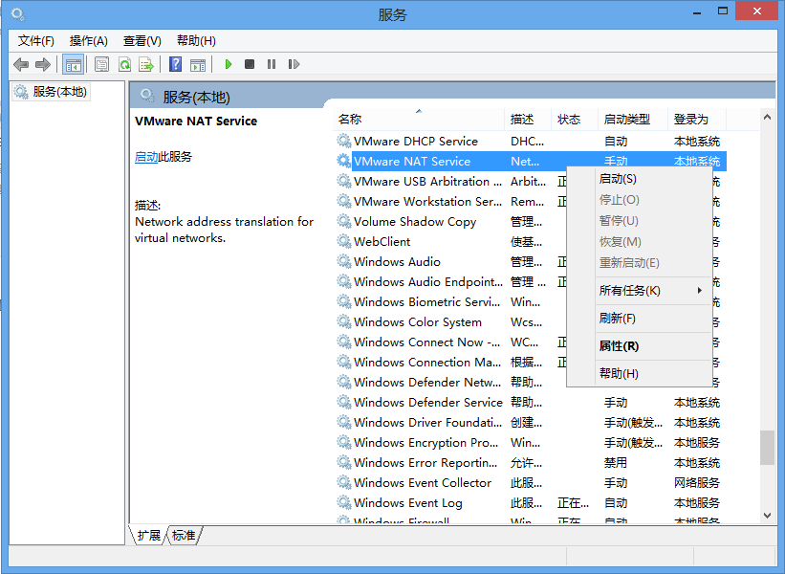The height and width of the screenshot is (574, 785).
Task: Select the Windows Color System name
Action: click(x=418, y=321)
